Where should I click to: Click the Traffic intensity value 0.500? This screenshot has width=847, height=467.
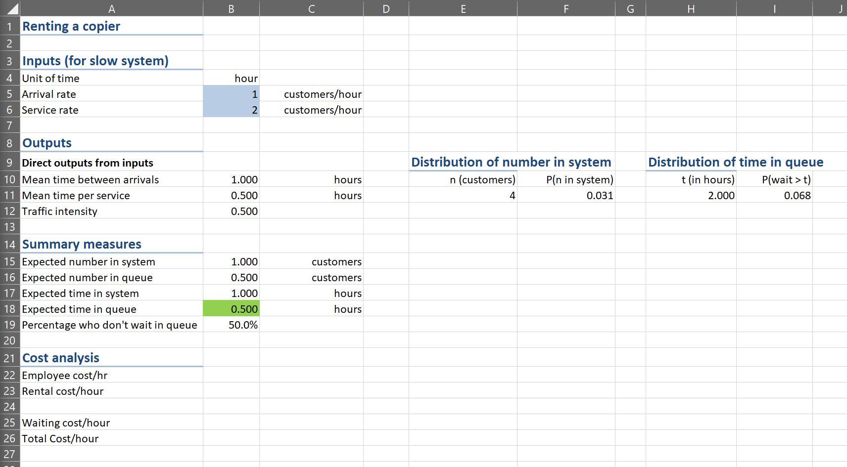pos(231,211)
